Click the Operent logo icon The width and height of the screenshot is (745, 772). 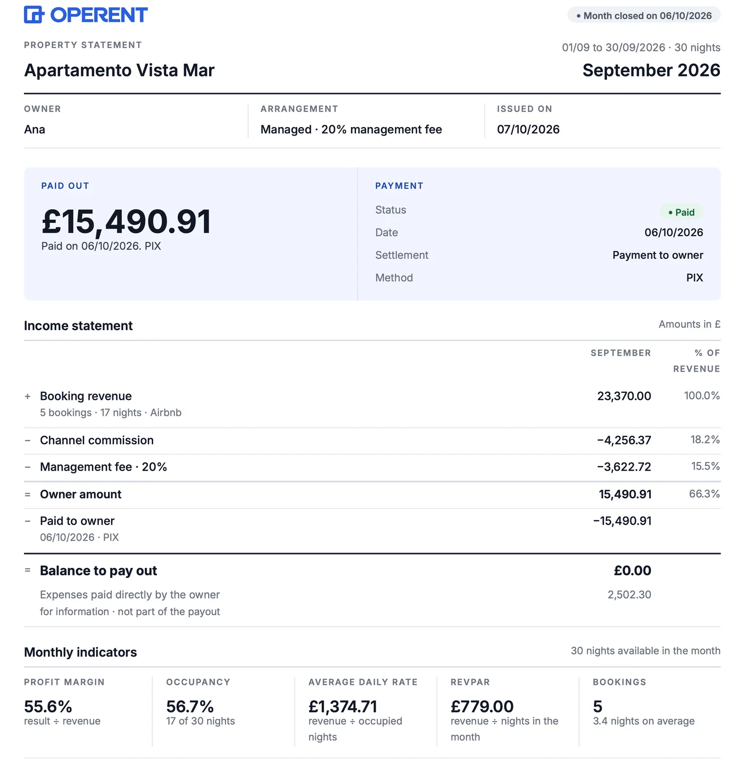coord(34,15)
